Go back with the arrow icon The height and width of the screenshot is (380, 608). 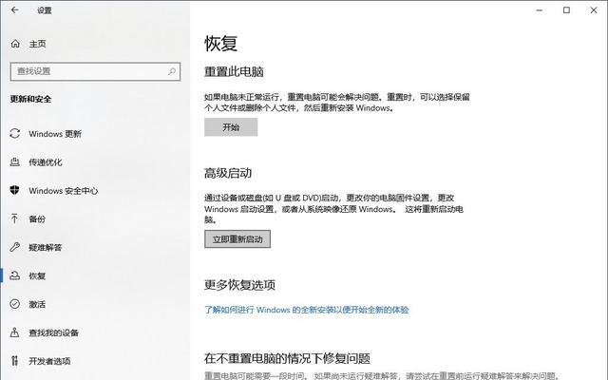tap(15, 10)
